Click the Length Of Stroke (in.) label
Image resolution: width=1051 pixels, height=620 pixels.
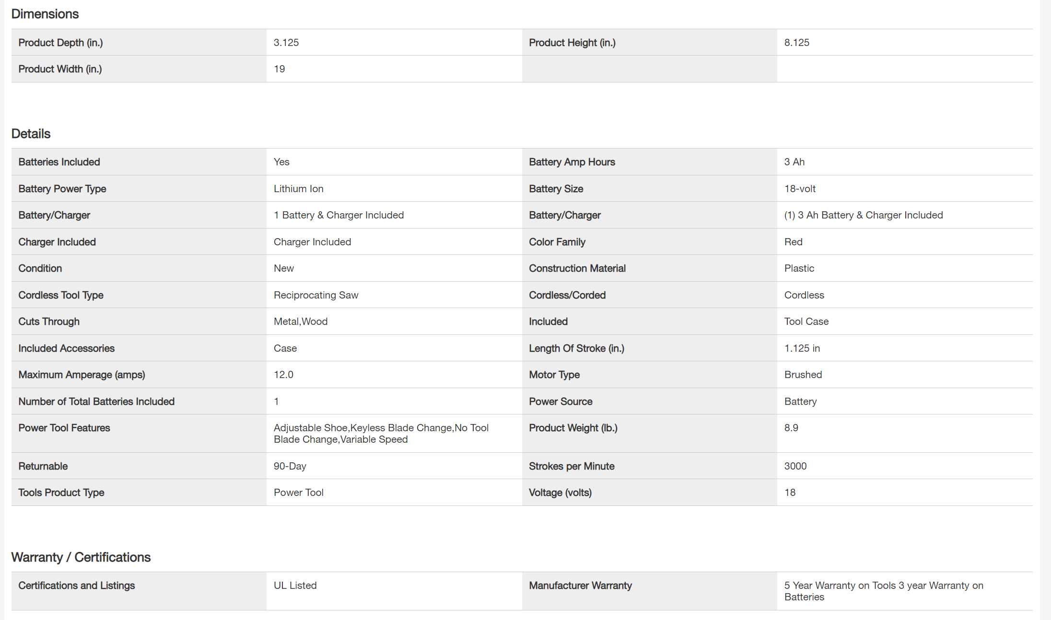click(576, 348)
